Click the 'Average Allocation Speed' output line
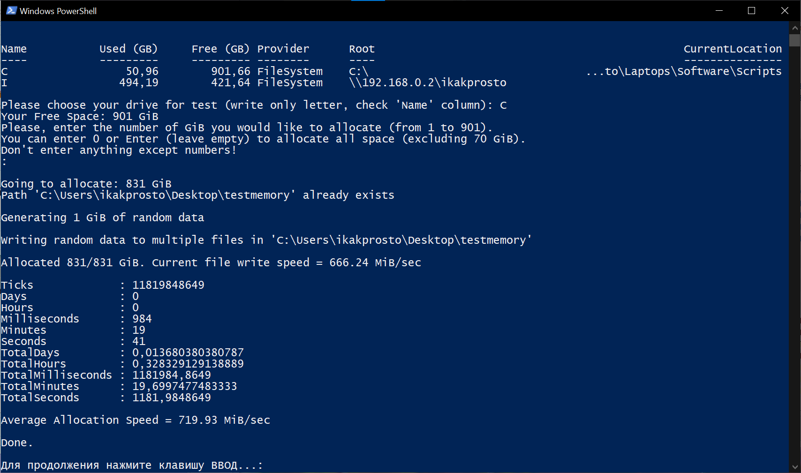Screen dimensions: 801x473 pos(136,420)
